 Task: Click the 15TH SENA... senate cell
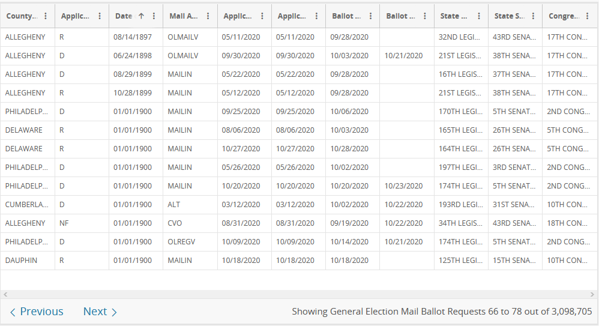(x=516, y=261)
